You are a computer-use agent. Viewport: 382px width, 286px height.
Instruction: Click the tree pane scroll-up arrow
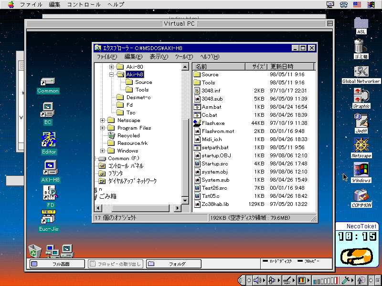(x=185, y=67)
